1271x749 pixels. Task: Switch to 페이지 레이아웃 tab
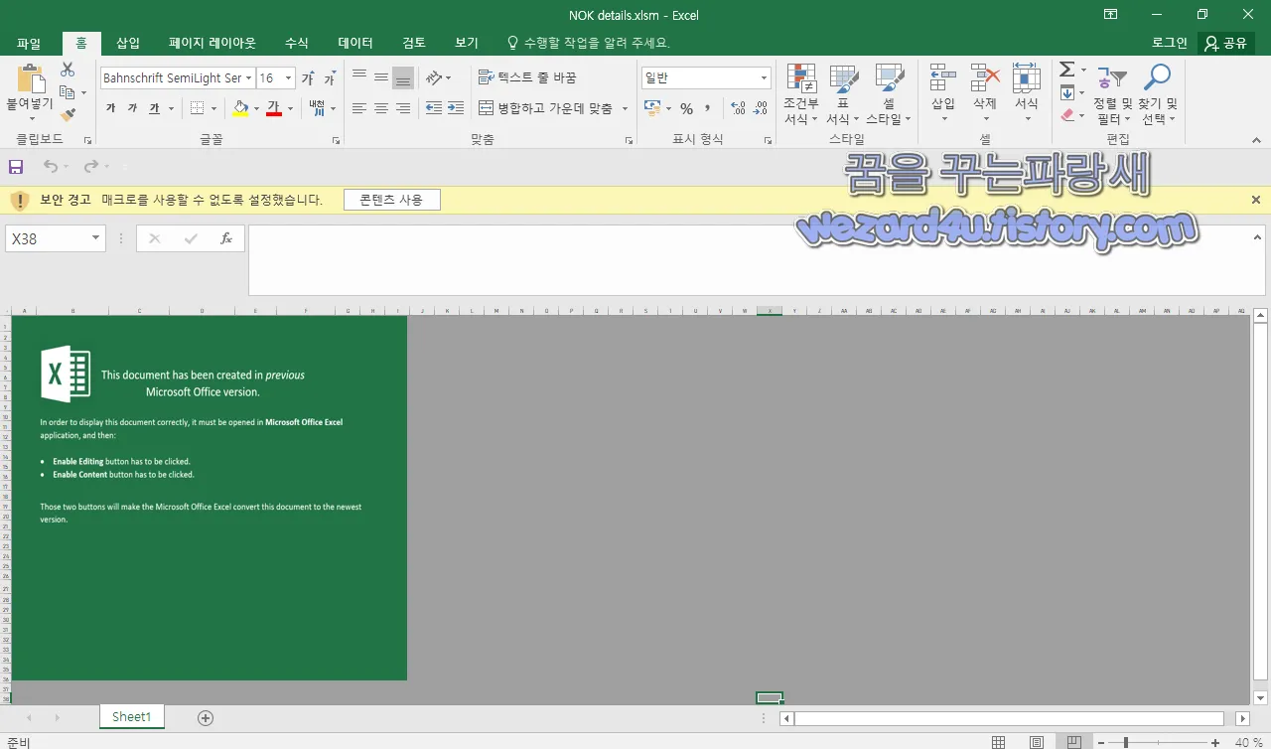212,43
